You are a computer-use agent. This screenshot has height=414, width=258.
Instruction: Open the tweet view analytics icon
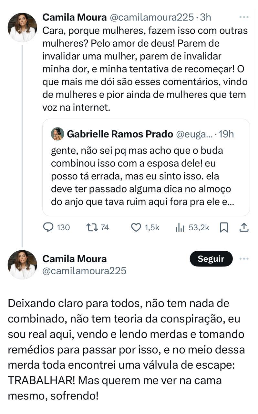(x=180, y=228)
